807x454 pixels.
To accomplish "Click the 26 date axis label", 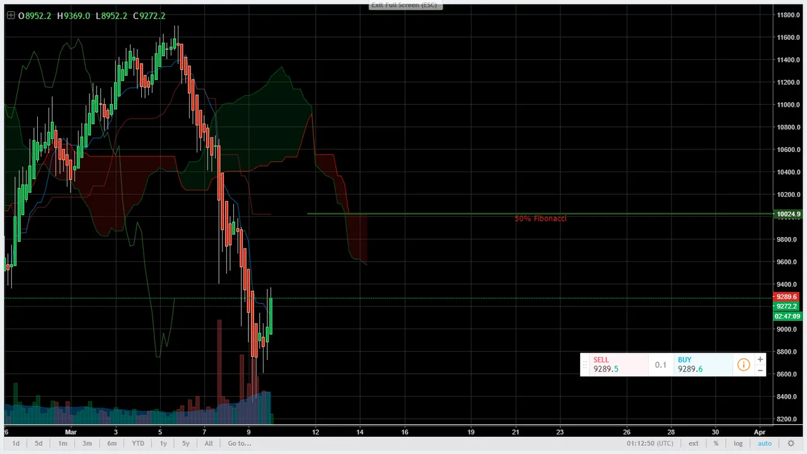I will point(627,432).
